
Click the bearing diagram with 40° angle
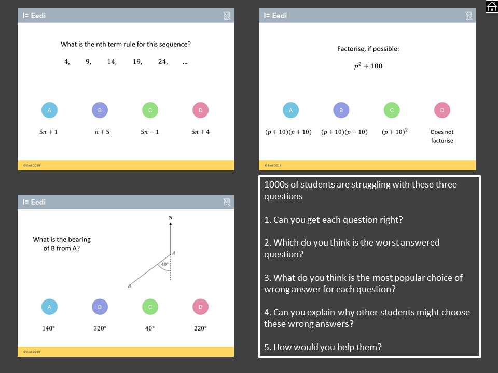click(x=152, y=252)
